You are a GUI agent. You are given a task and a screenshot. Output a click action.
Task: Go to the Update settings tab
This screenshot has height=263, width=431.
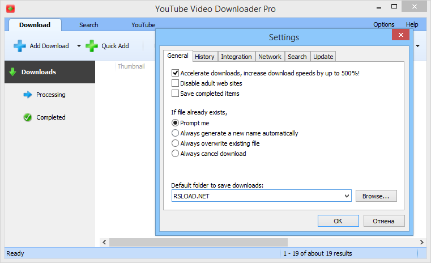323,57
